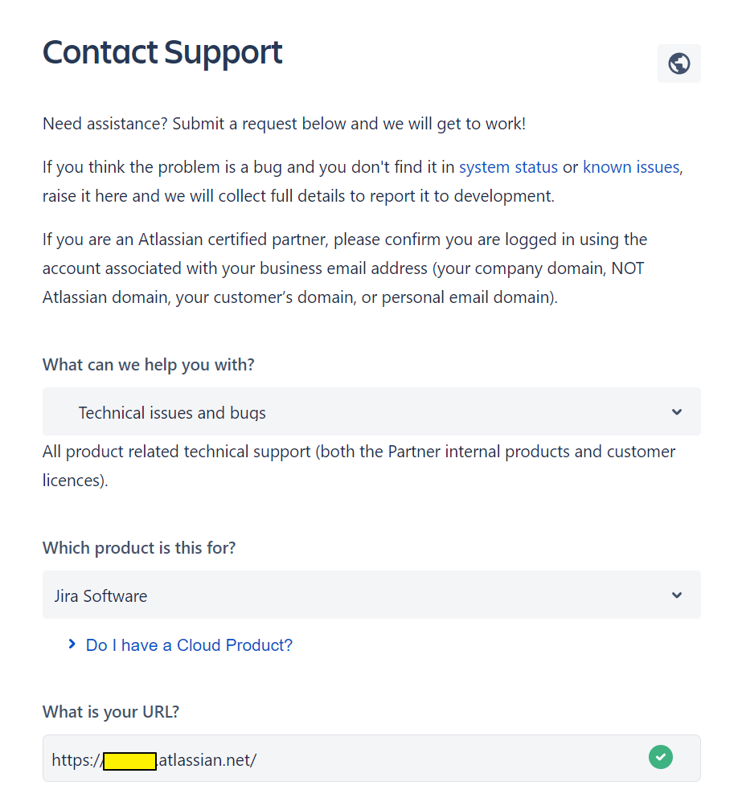
Task: Click the globe language icon
Action: [x=678, y=63]
